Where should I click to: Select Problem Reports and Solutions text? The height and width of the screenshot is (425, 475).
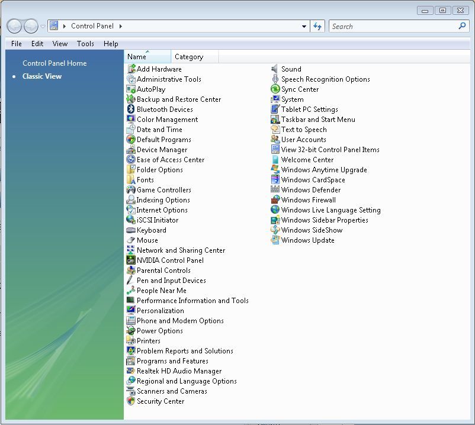[x=185, y=351]
